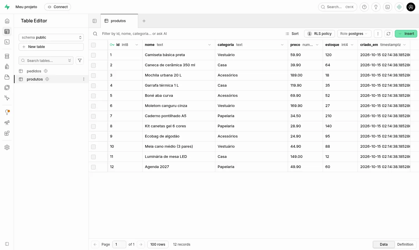Open the schema public dropdown
This screenshot has height=250, width=419.
pos(51,37)
